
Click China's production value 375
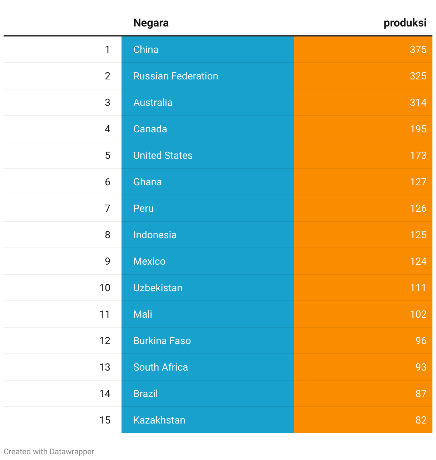click(418, 49)
